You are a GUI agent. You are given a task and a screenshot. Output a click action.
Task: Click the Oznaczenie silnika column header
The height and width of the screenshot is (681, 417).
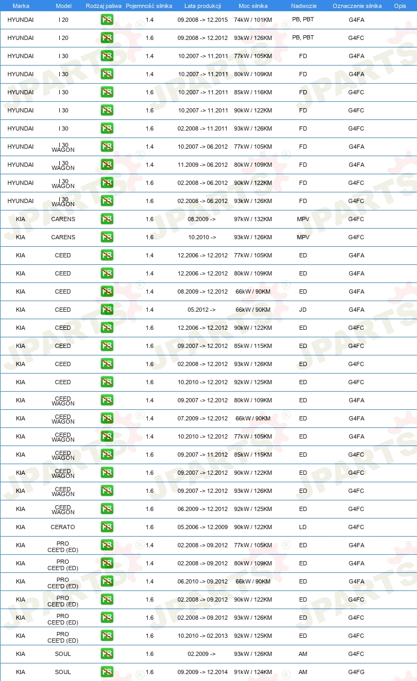357,5
